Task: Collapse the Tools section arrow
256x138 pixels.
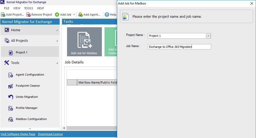Action: pos(57,63)
